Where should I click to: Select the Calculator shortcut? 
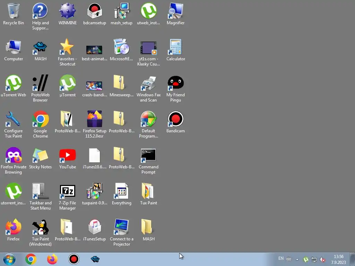tap(175, 47)
